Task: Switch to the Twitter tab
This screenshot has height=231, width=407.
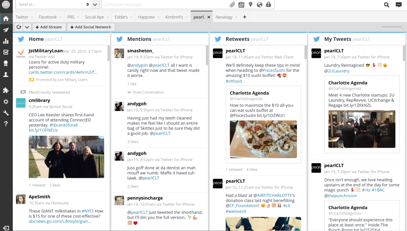Action: (22, 17)
